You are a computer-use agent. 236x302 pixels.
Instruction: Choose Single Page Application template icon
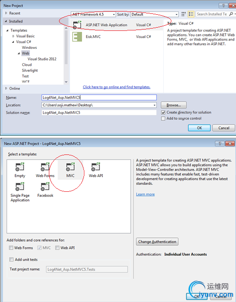[x=20, y=186]
